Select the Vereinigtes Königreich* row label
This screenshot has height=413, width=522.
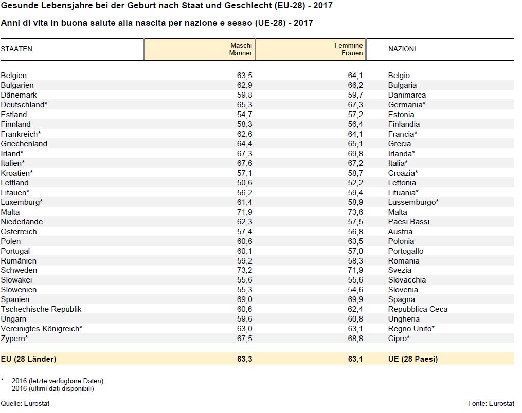pyautogui.click(x=42, y=329)
